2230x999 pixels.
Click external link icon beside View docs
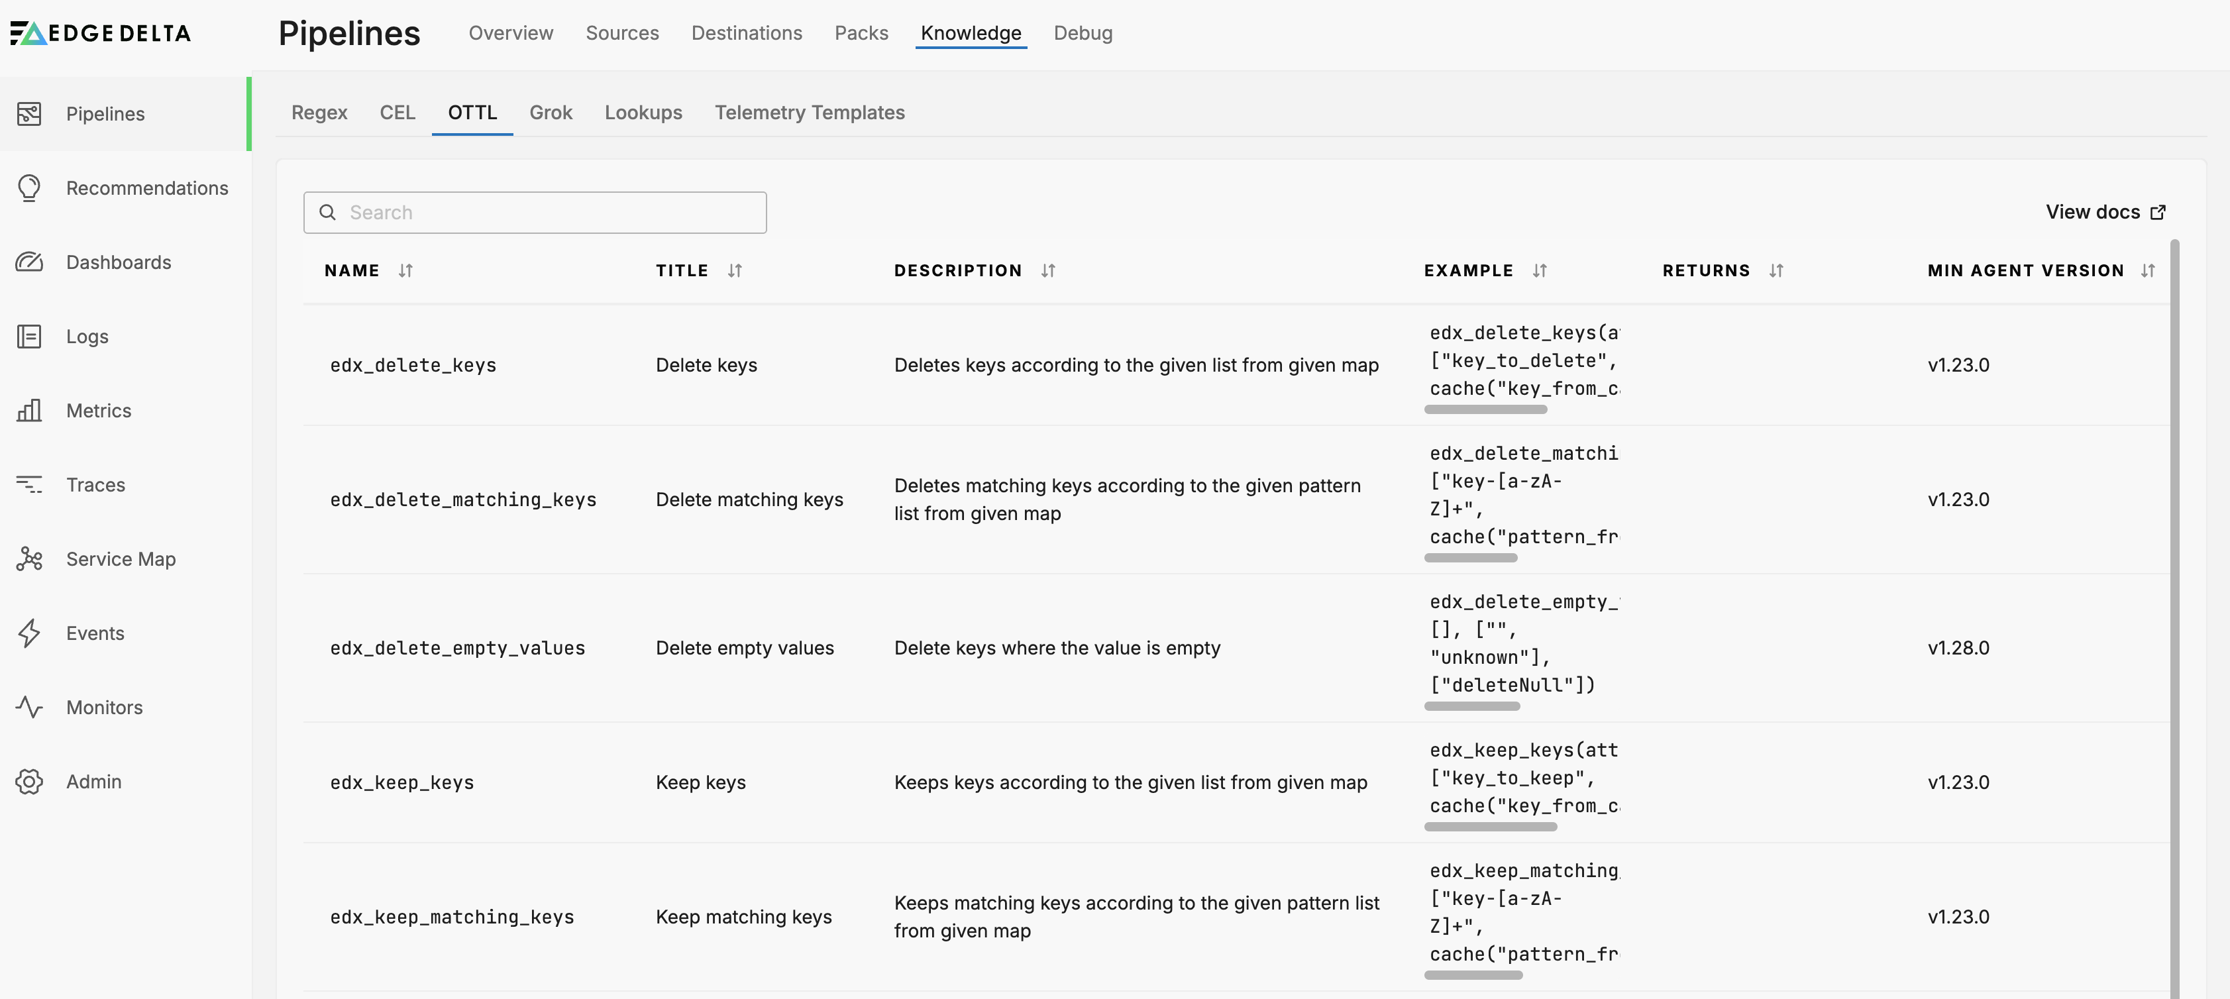click(x=2159, y=212)
